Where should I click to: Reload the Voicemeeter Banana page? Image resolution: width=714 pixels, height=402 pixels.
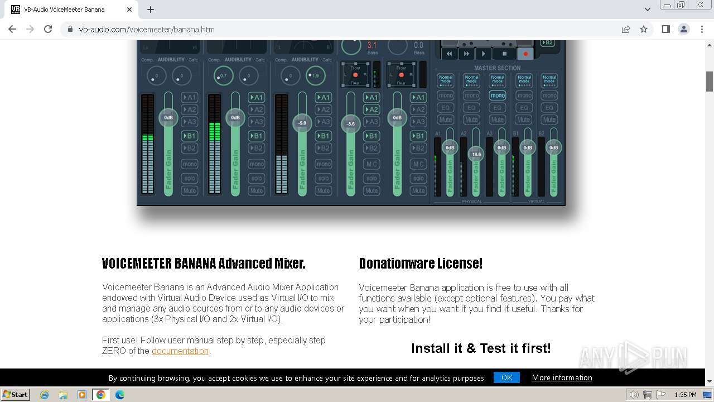(48, 29)
